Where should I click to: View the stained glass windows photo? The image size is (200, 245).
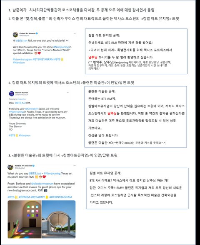(25, 220)
